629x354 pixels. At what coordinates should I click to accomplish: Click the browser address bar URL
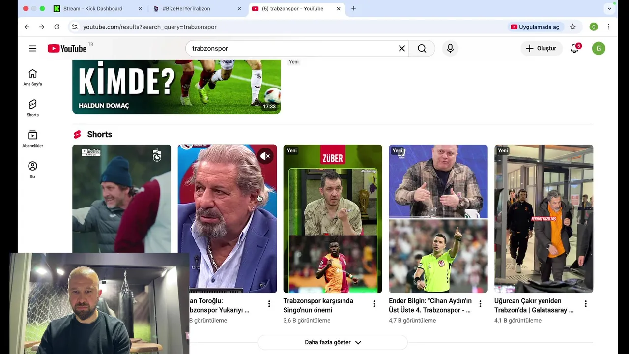tap(150, 27)
